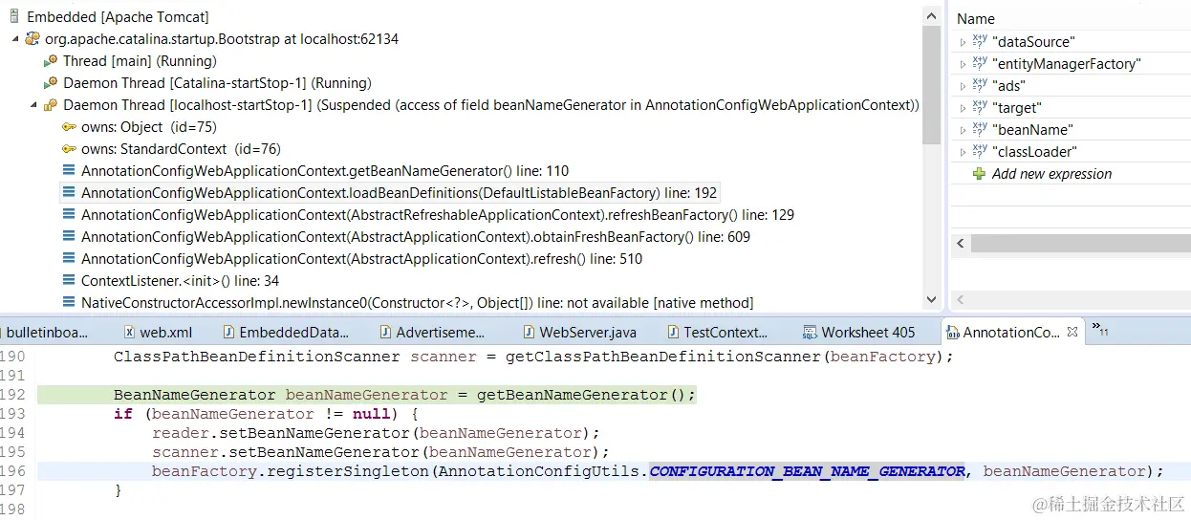
Task: Click the stack frame icon for obtainFreshBeanFactory() line 609
Action: coord(69,237)
